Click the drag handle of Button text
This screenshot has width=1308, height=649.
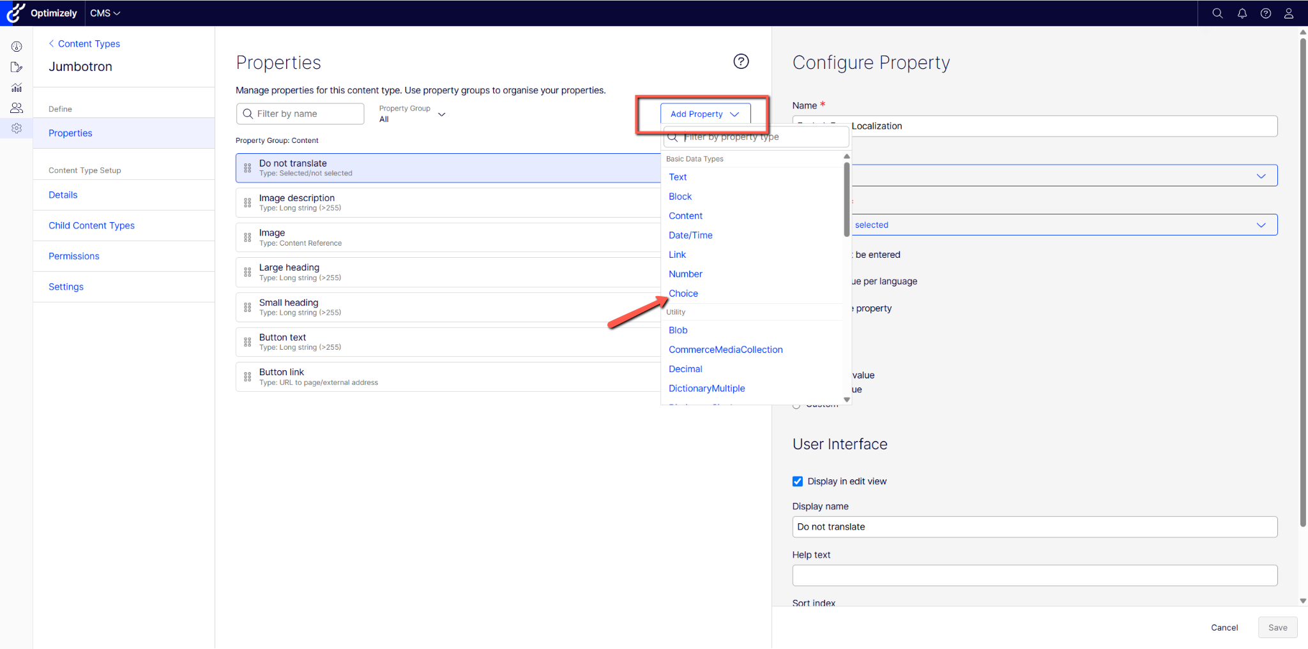point(248,342)
